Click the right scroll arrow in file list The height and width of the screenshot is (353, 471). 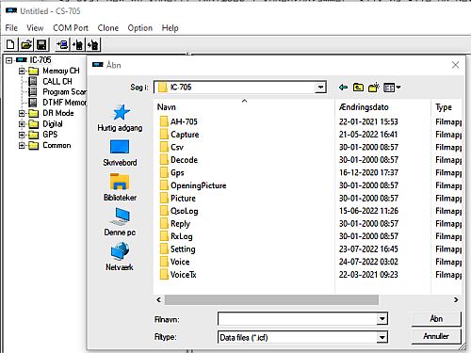coord(456,299)
